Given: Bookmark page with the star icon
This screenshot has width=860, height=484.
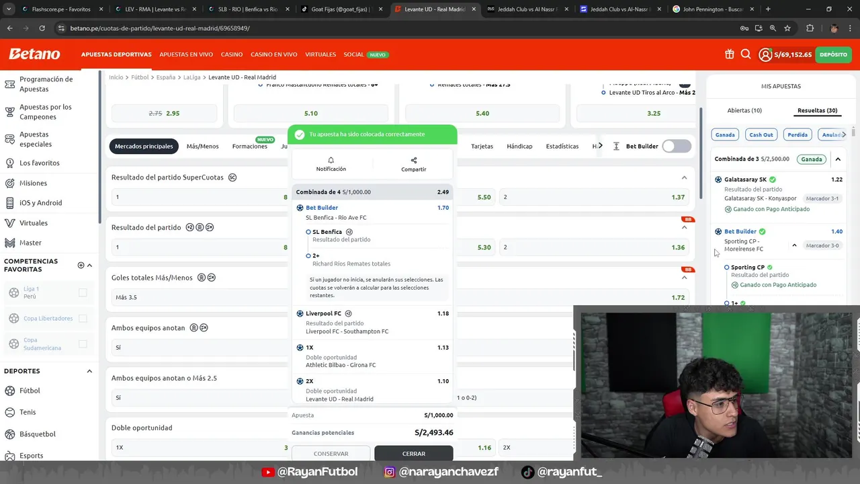Looking at the screenshot, I should (x=787, y=28).
